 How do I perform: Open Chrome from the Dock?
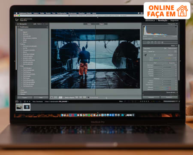tap(84, 115)
